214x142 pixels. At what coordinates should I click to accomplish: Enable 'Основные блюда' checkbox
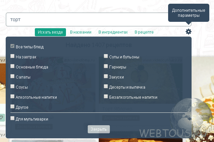(12, 66)
